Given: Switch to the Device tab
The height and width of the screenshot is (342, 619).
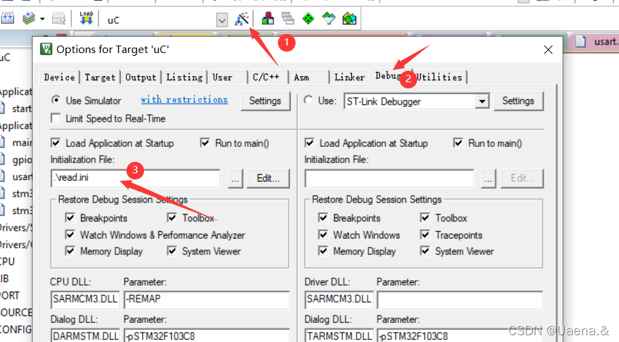Looking at the screenshot, I should 60,78.
